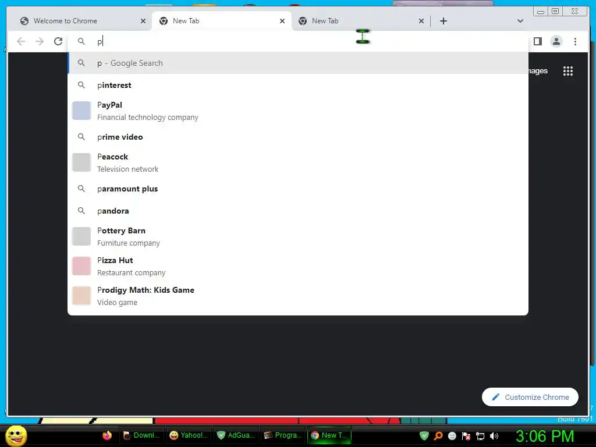Select the pinterest suggestion

point(298,85)
